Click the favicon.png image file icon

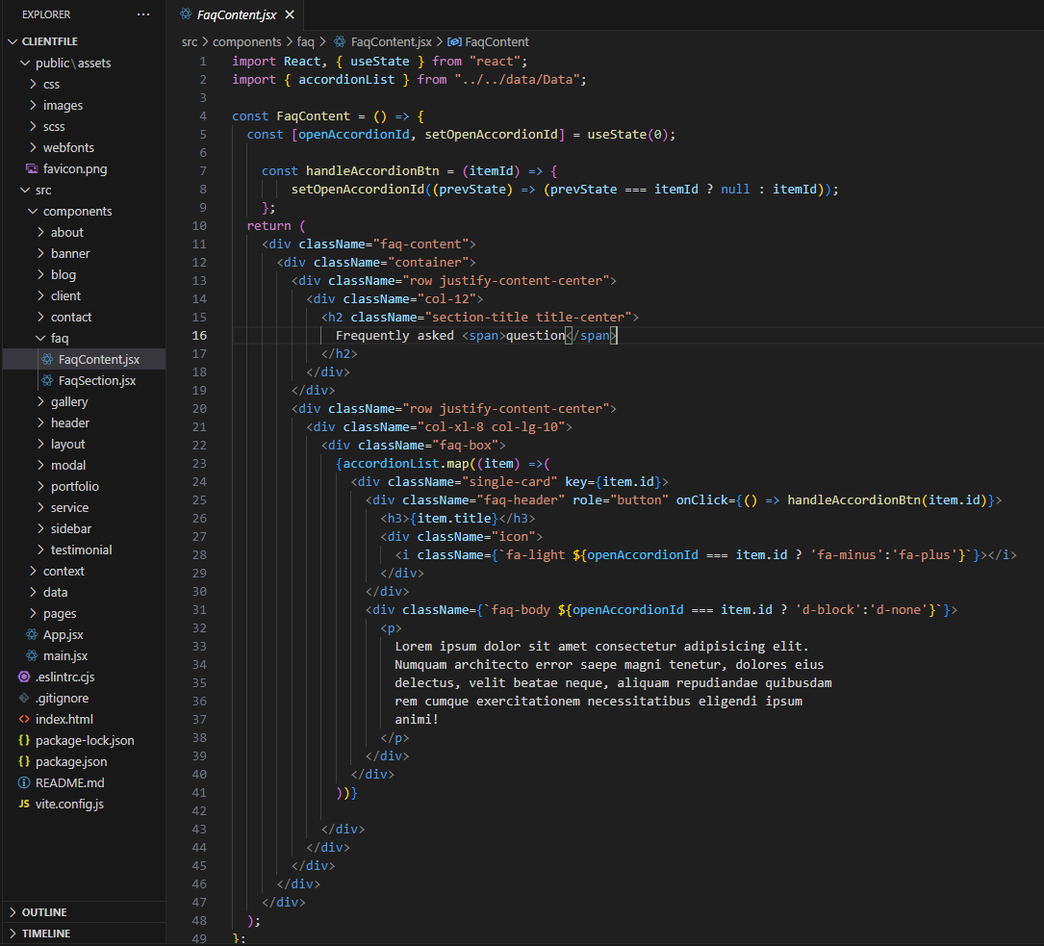click(32, 168)
